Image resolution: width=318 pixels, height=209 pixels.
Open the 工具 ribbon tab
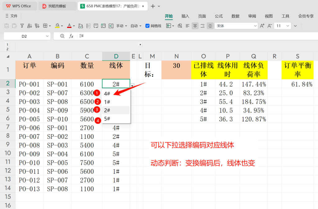pyautogui.click(x=285, y=16)
